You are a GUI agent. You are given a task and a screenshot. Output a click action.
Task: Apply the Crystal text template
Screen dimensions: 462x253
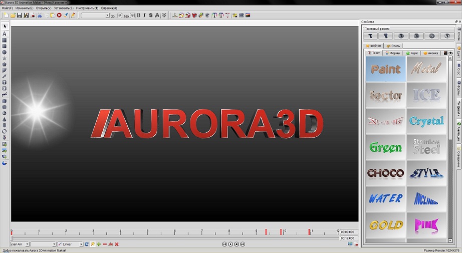(x=426, y=121)
